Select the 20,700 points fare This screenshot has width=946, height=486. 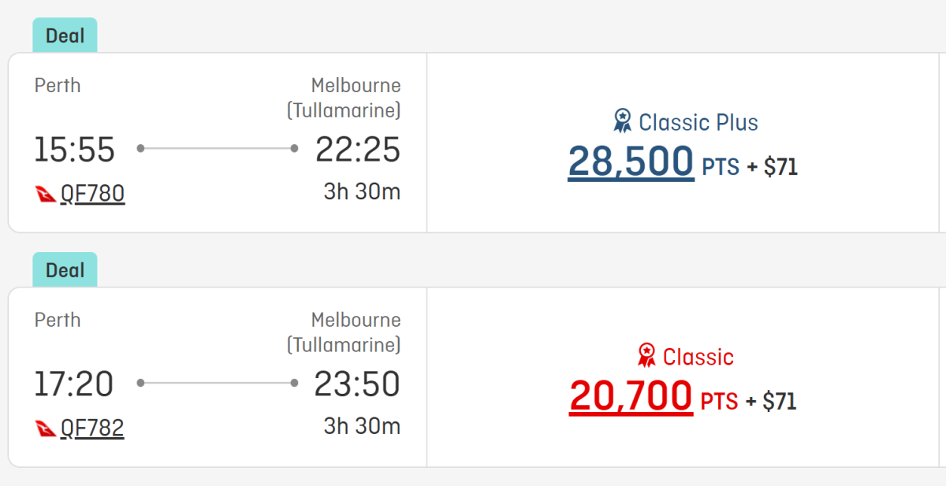(x=631, y=396)
